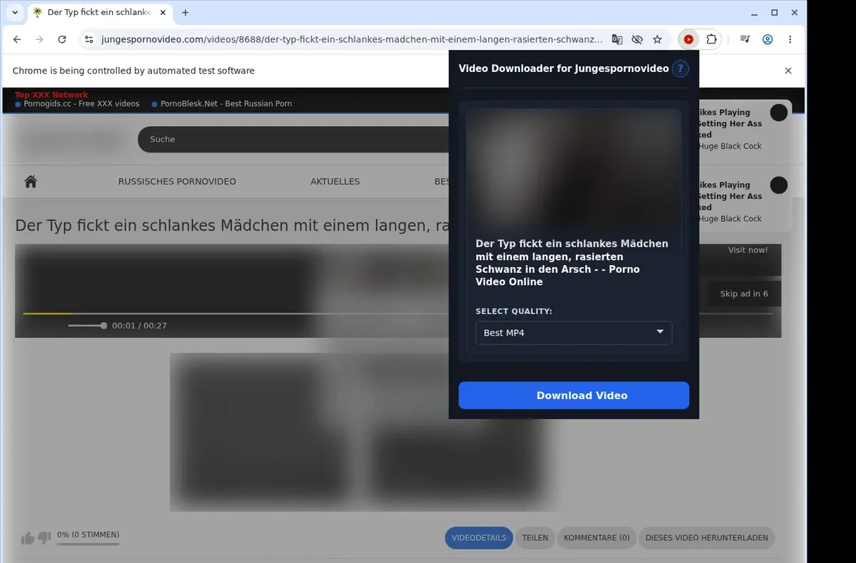
Task: Click the help question mark in downloader popup
Action: 681,68
